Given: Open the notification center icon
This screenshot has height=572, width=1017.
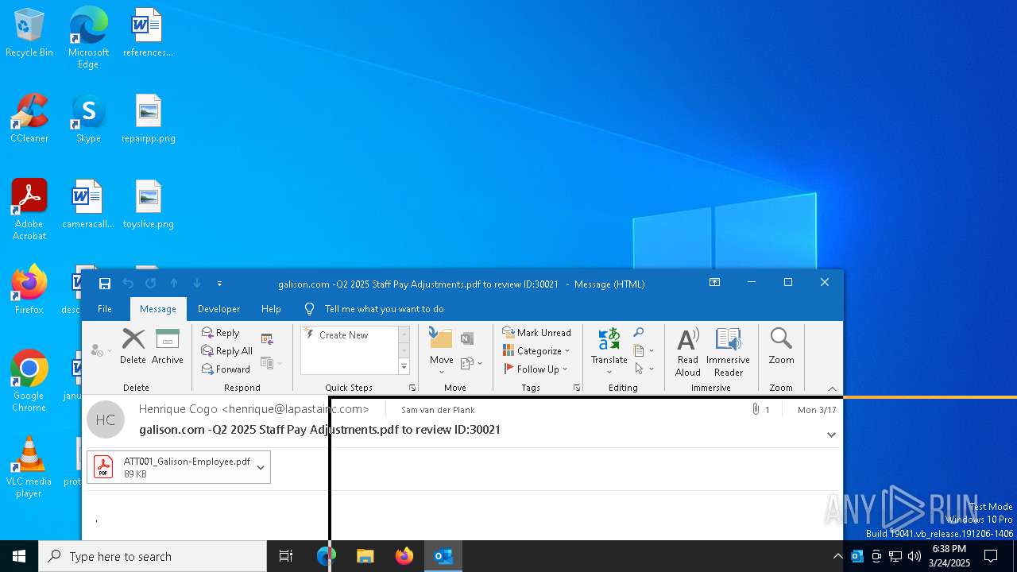Looking at the screenshot, I should tap(991, 556).
